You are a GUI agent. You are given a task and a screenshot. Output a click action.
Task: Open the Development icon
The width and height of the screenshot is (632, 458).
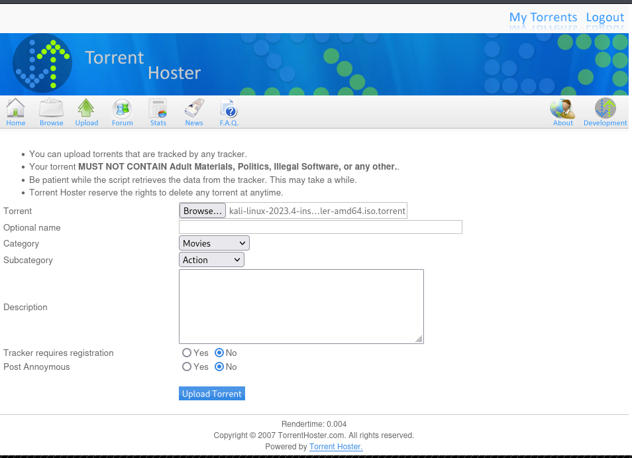(x=605, y=109)
